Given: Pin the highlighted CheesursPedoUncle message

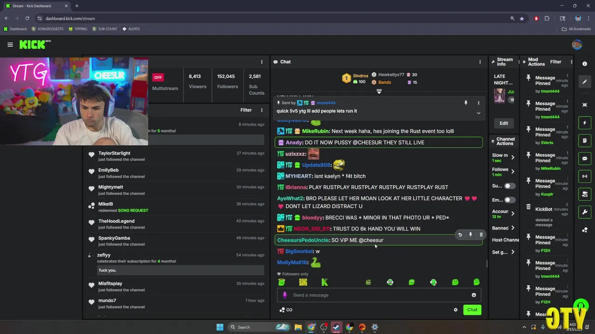Looking at the screenshot, I should [x=470, y=235].
